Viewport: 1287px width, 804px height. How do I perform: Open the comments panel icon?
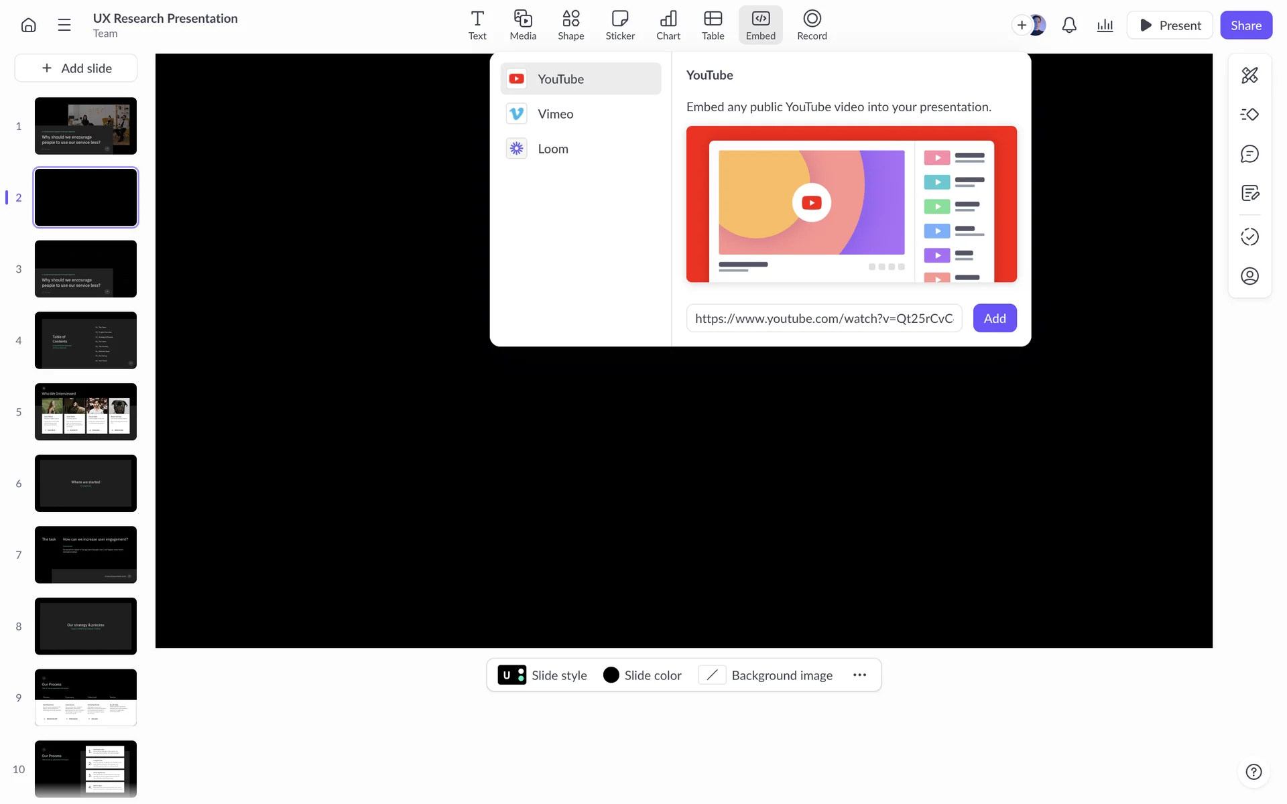point(1249,154)
